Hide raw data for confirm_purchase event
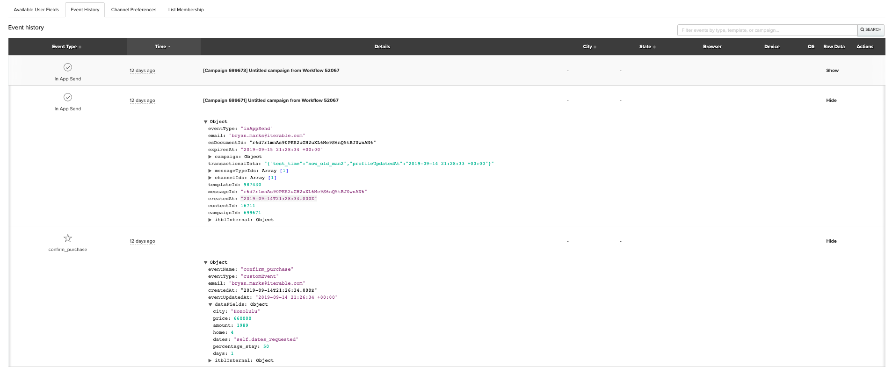The width and height of the screenshot is (892, 367). point(831,241)
